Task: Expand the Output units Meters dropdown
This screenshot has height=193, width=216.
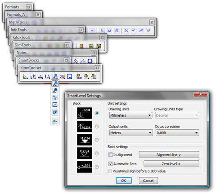Action: coord(131,133)
